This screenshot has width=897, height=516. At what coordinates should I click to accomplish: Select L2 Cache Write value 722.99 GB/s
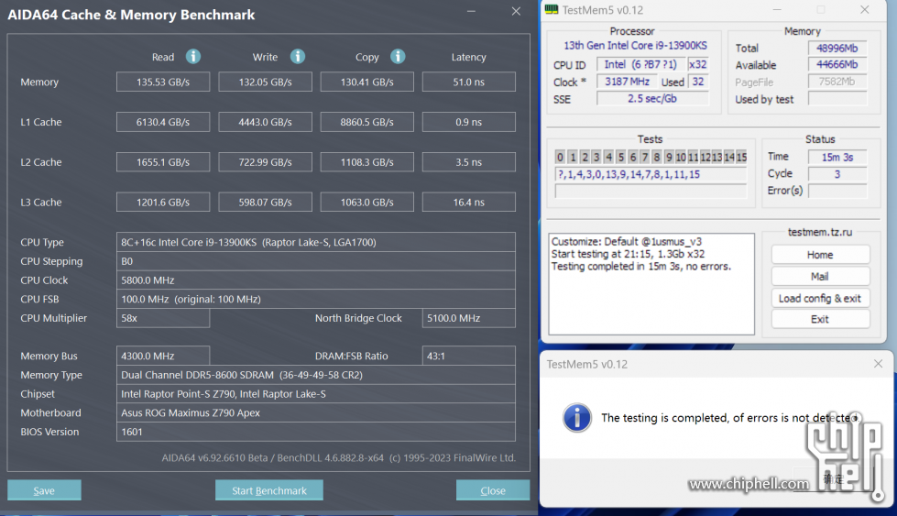[x=266, y=162]
